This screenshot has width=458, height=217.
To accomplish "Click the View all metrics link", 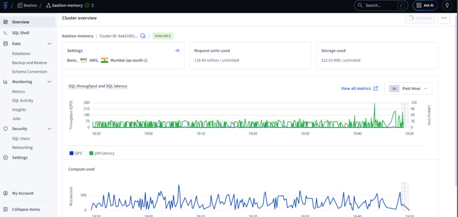I will pos(356,89).
